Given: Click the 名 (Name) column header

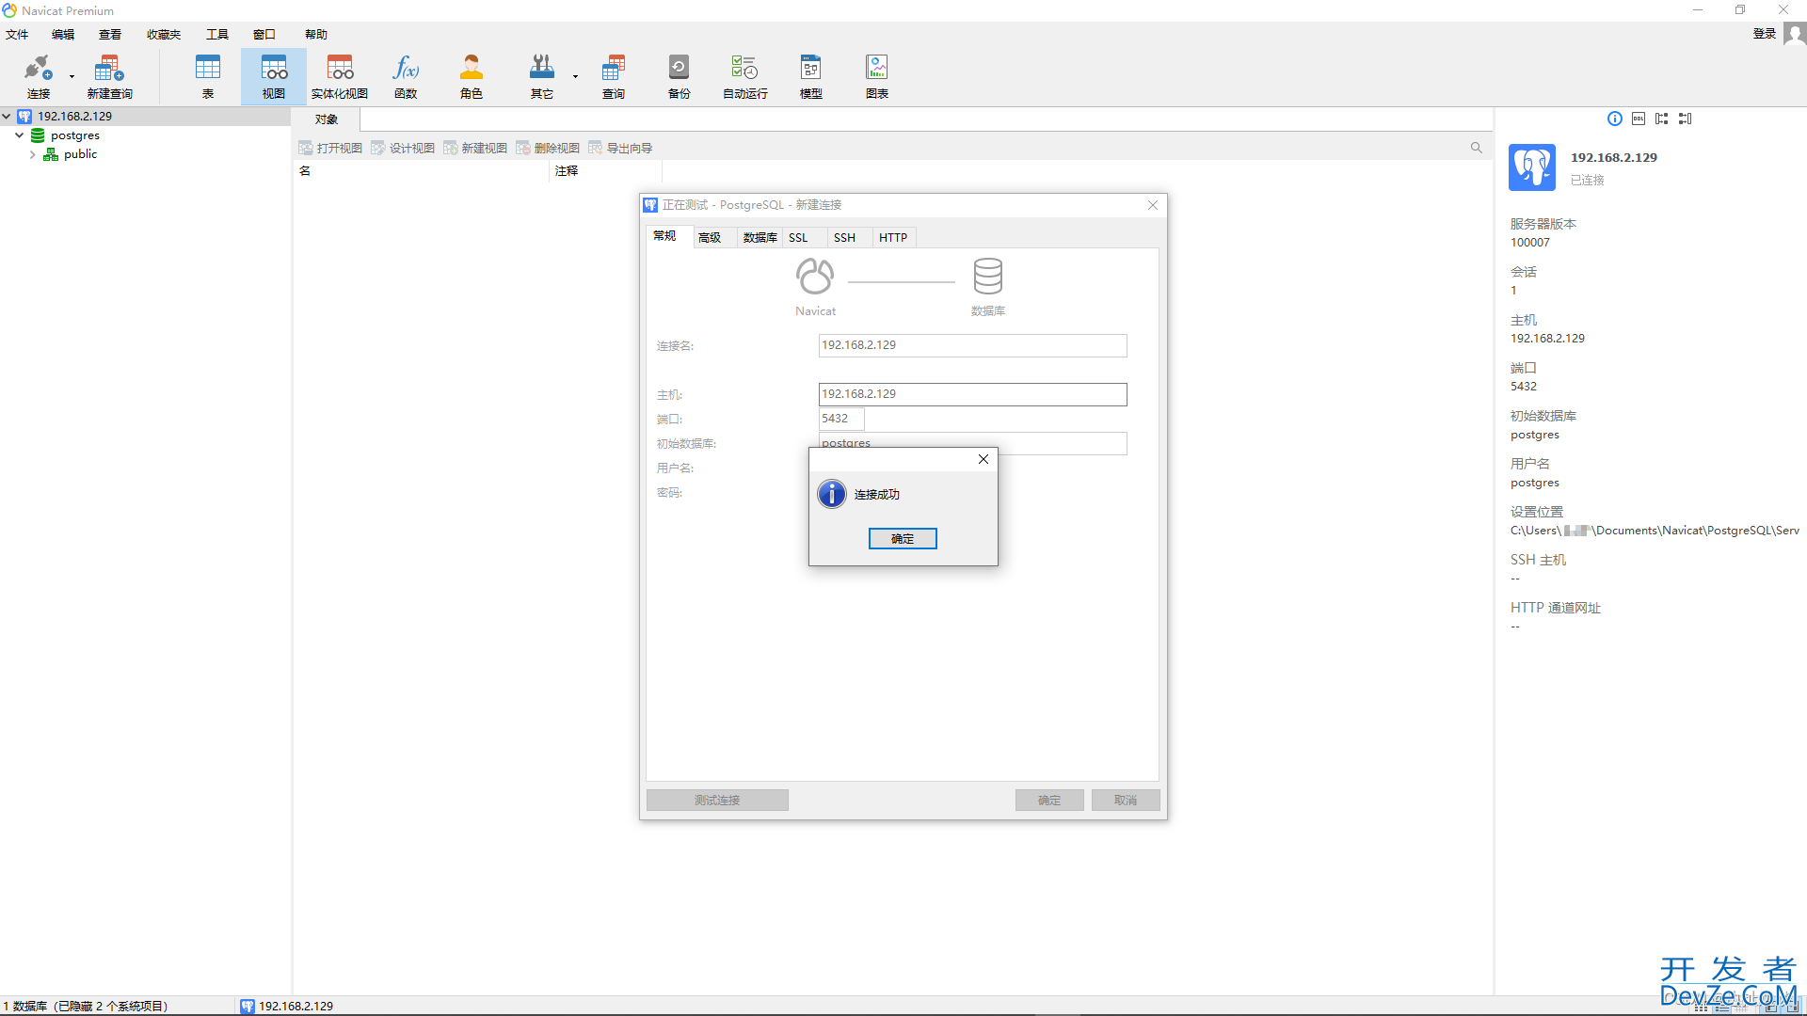Looking at the screenshot, I should point(420,171).
